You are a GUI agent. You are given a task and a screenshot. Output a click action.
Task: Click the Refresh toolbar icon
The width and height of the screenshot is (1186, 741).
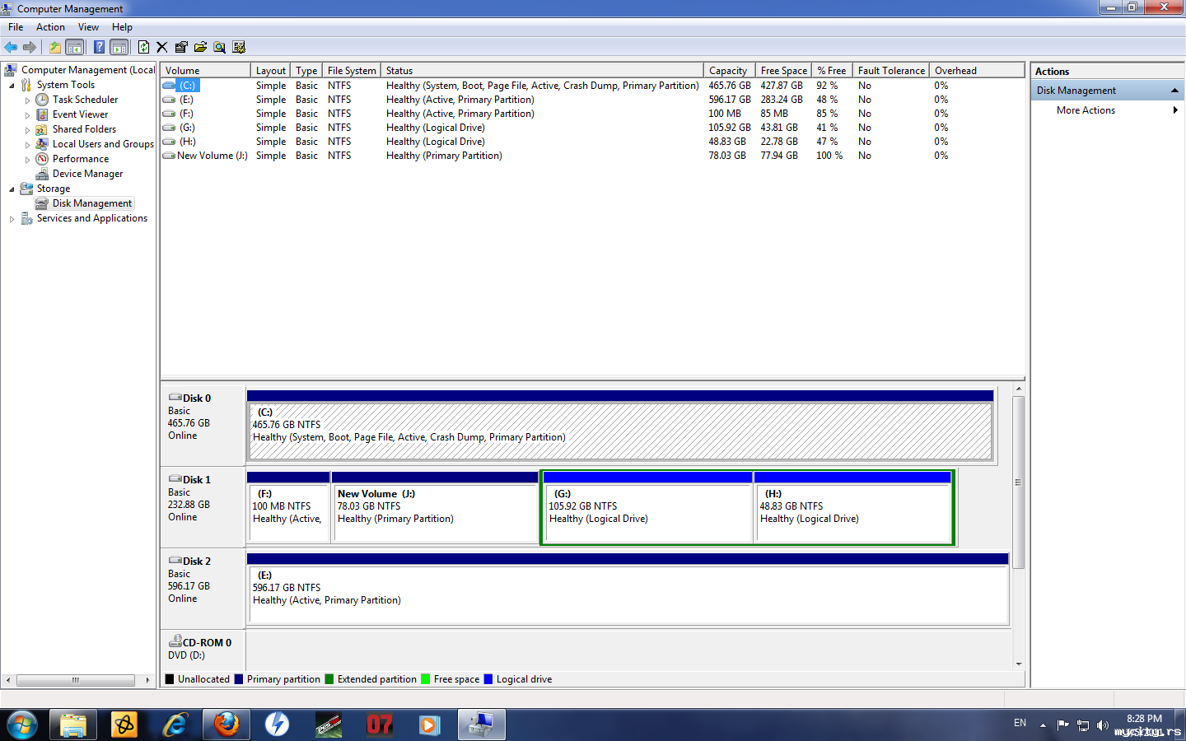[144, 47]
